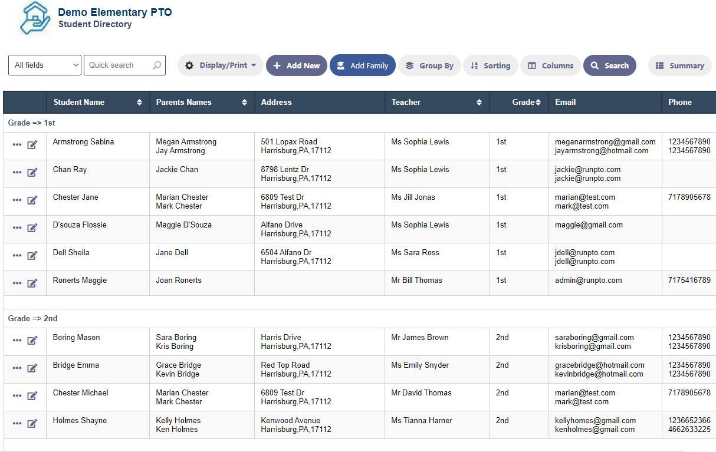Toggle sorting on the Student Name column

(x=140, y=102)
